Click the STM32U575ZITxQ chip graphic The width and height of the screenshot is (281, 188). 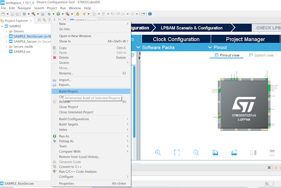[x=243, y=104]
